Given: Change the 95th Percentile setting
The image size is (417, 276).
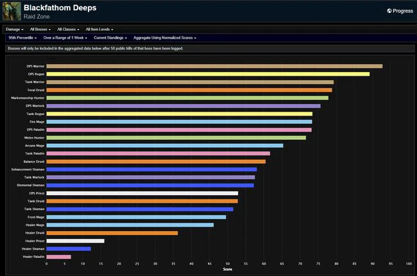Looking at the screenshot, I should coord(22,38).
